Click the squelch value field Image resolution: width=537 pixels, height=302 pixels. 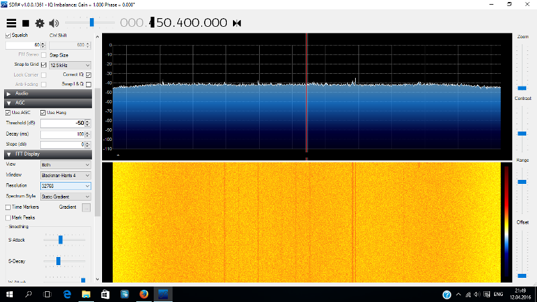23,45
